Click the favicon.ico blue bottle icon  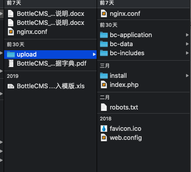pos(104,129)
